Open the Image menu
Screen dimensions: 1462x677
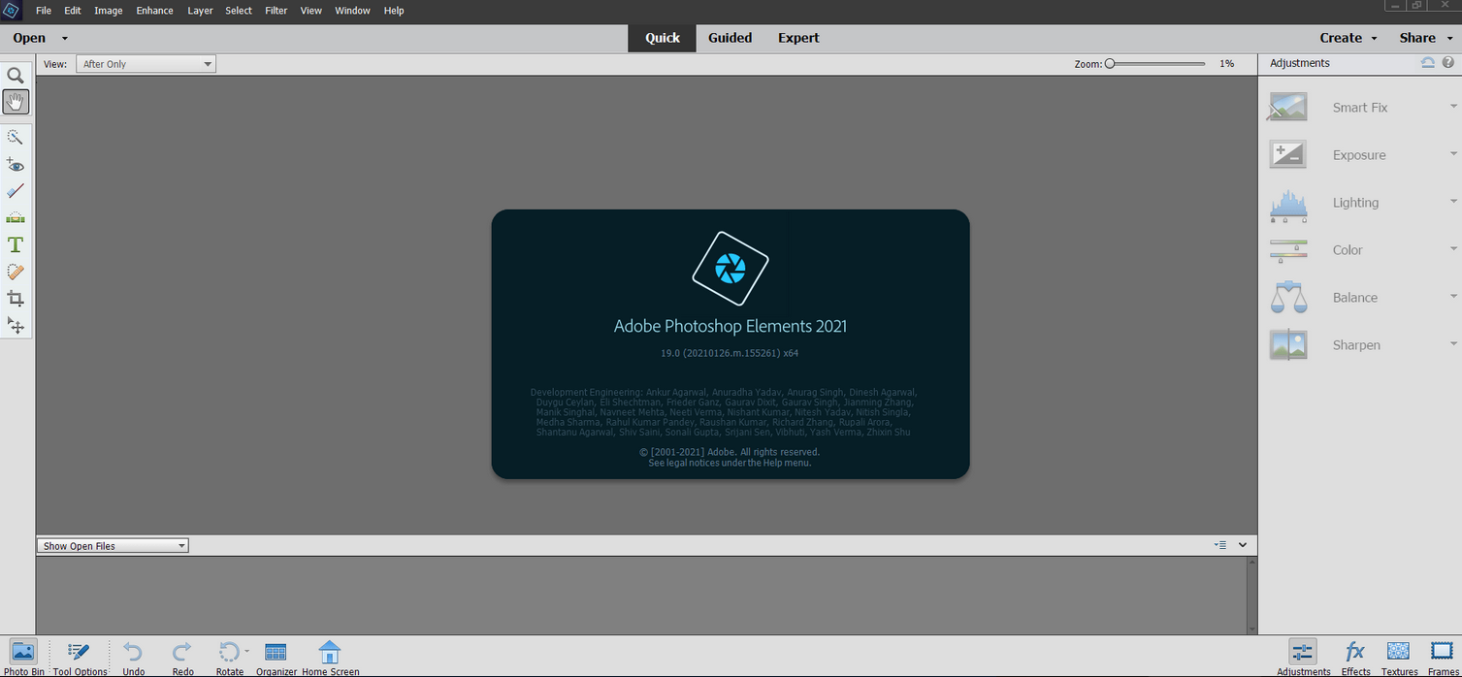(x=109, y=11)
